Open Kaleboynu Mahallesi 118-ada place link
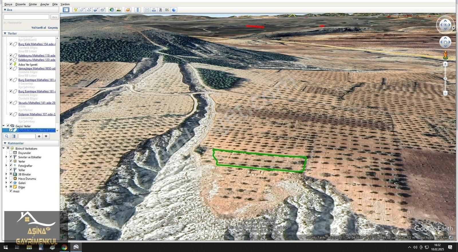458x252 pixels. [x=37, y=56]
